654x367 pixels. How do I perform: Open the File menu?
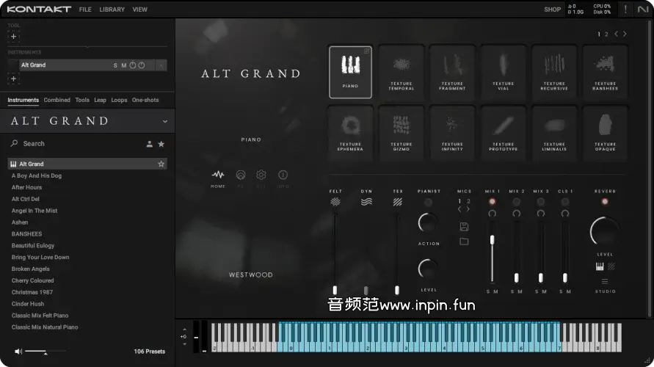click(85, 9)
